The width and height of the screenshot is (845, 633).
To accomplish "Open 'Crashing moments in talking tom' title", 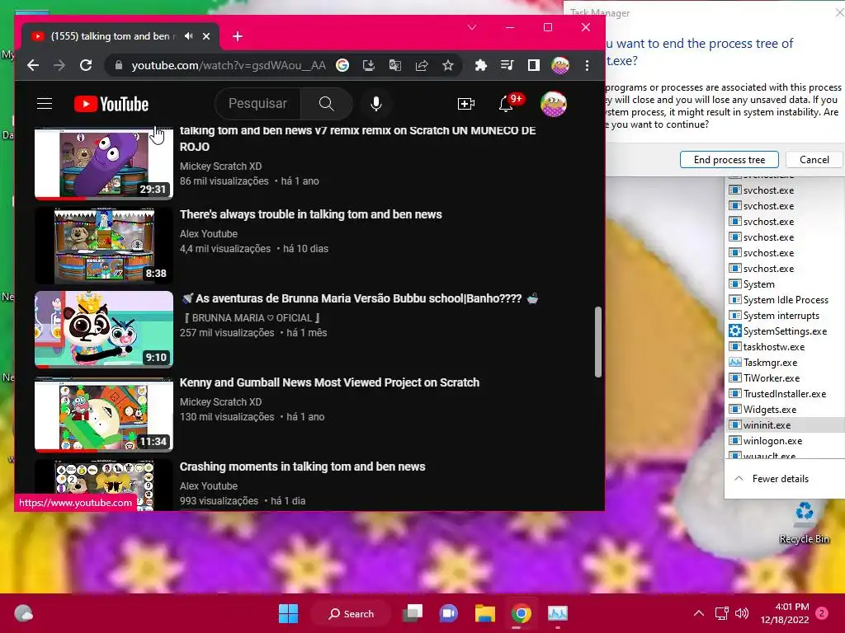I will tap(302, 467).
